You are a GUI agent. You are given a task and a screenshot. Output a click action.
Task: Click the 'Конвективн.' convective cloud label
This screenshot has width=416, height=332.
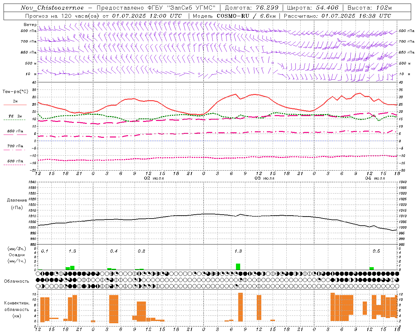(17, 303)
